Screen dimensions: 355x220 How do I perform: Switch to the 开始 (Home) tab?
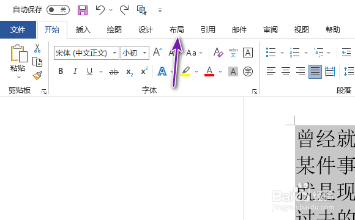52,29
